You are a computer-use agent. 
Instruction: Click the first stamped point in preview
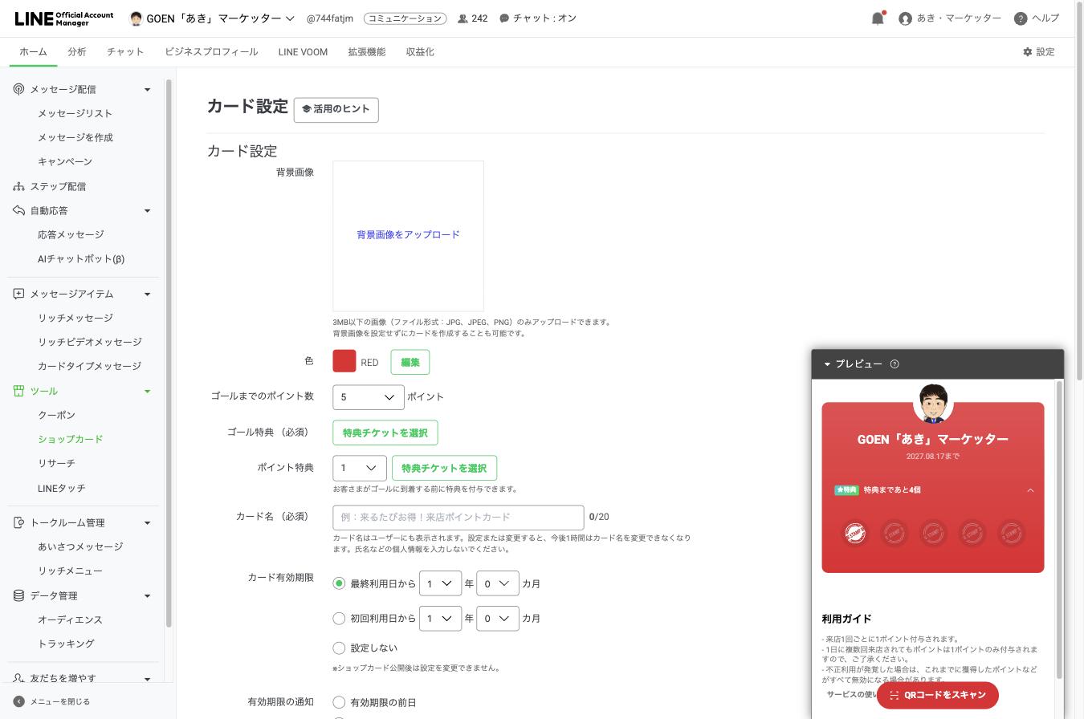point(855,533)
